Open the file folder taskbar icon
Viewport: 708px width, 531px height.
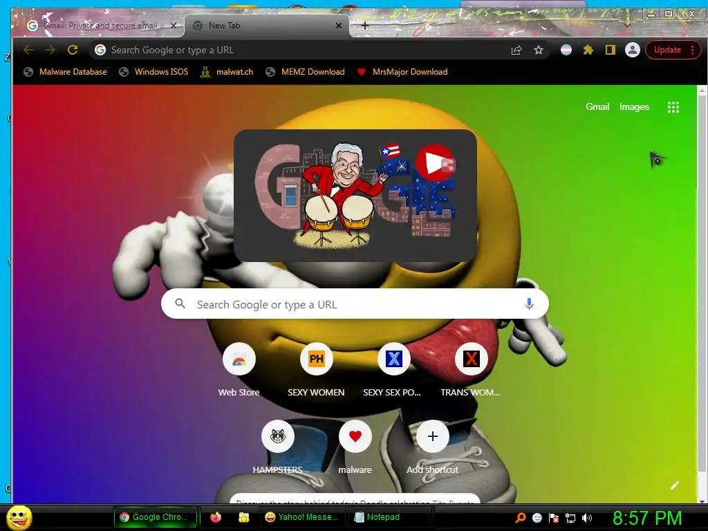244,517
